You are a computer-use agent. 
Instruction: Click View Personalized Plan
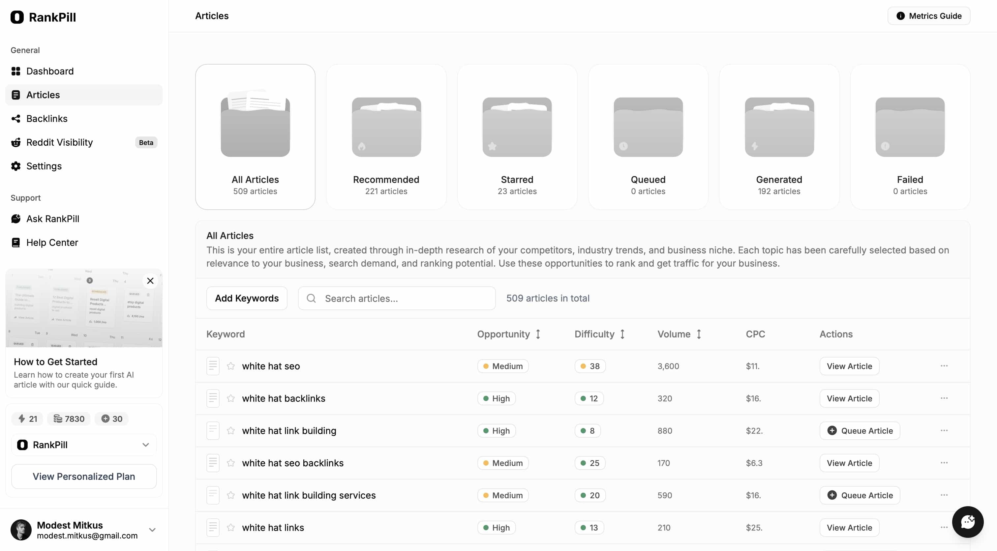coord(84,476)
